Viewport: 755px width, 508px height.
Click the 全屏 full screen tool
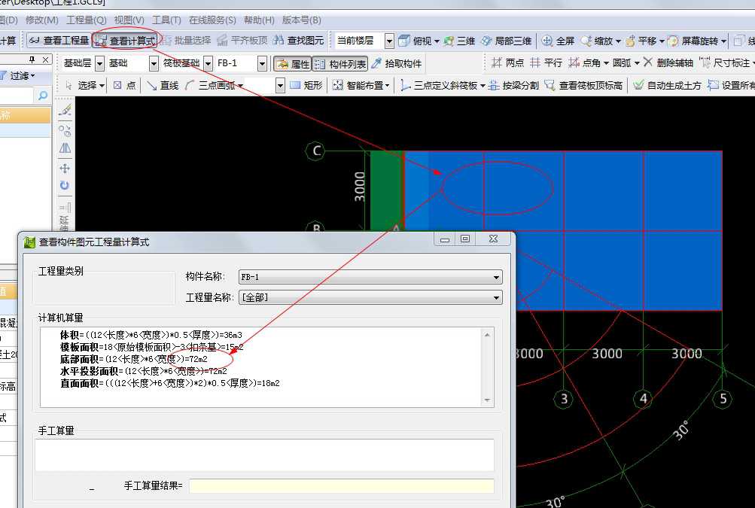(558, 41)
